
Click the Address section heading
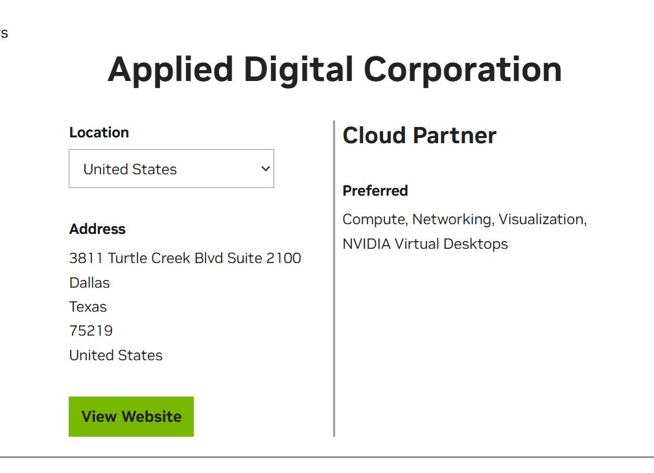click(97, 229)
